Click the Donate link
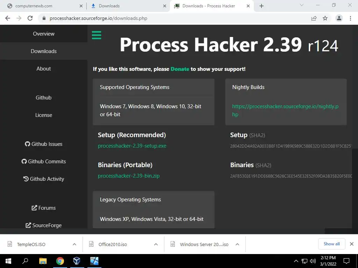The image size is (358, 268). click(180, 69)
